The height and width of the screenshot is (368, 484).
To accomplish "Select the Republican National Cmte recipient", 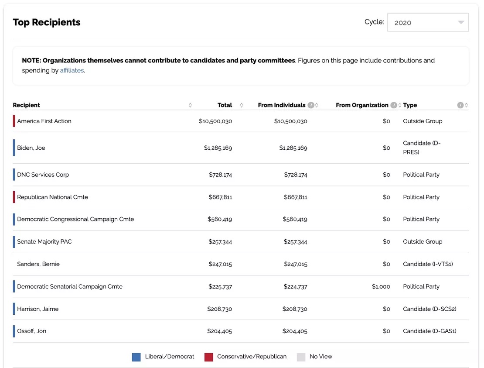I will pos(52,197).
